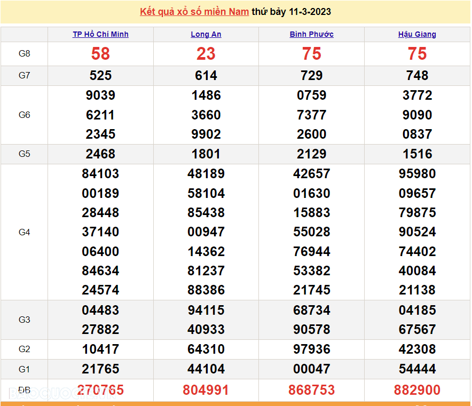The image size is (472, 406).
Task: Click the special prize number 270765
Action: [100, 390]
